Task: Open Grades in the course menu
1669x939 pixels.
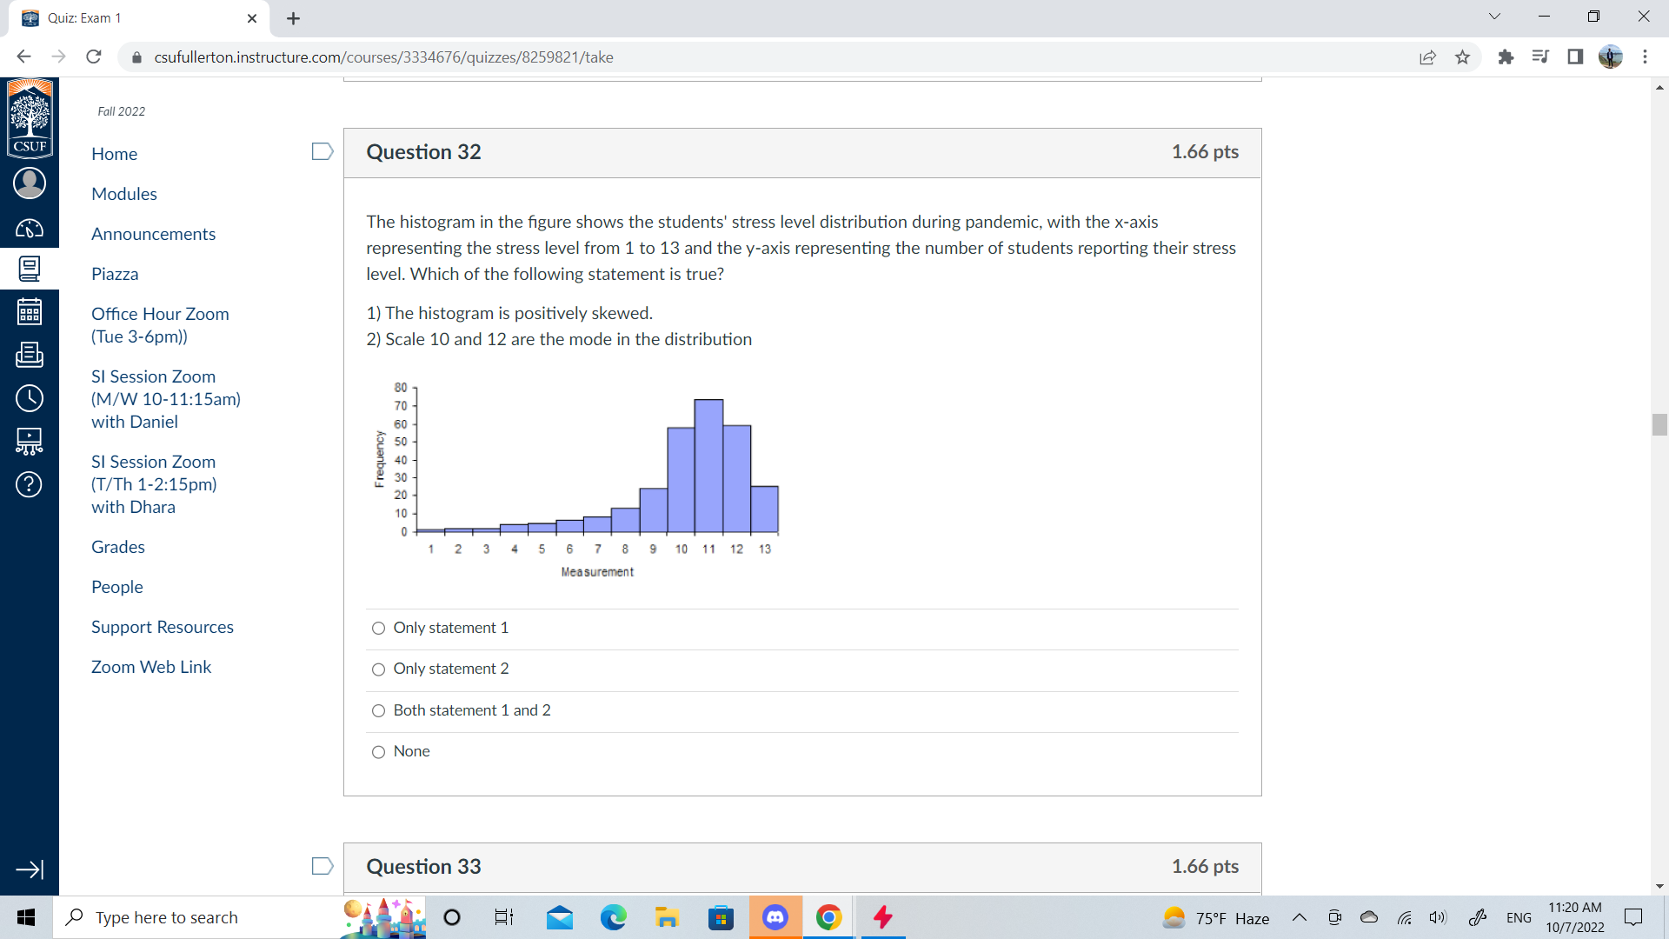Action: tap(118, 547)
